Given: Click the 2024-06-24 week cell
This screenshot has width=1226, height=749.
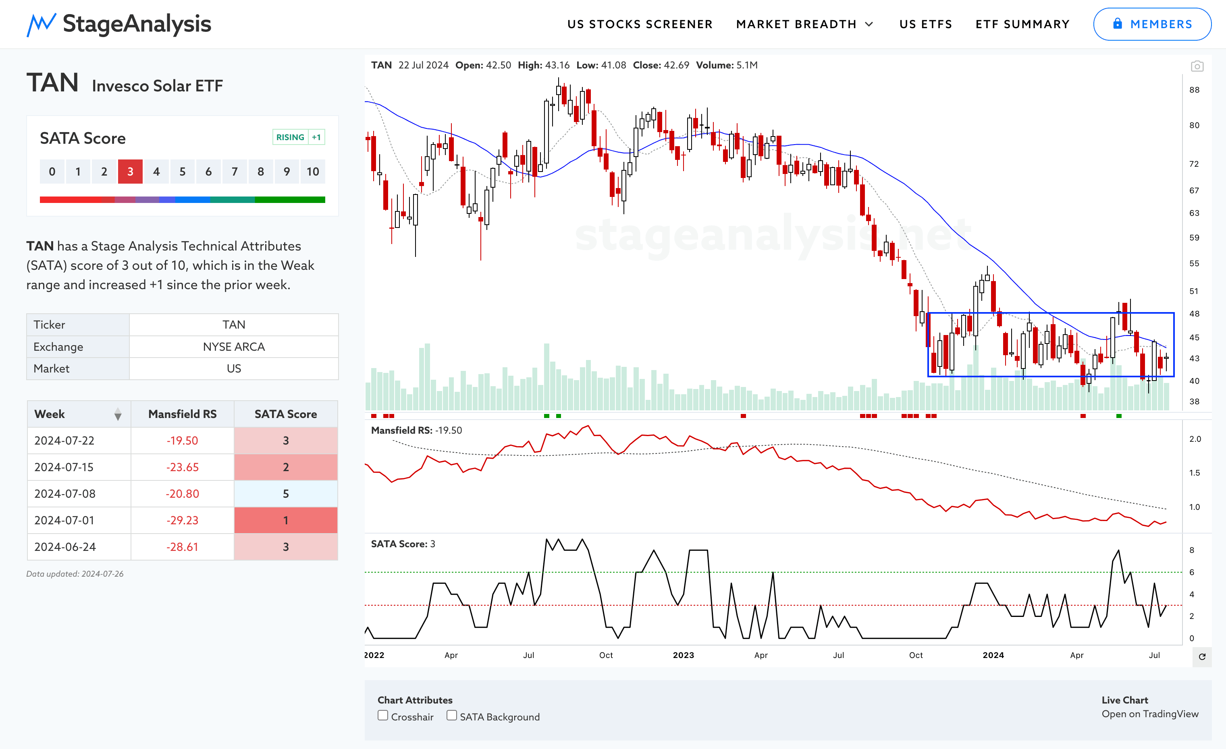Looking at the screenshot, I should click(x=79, y=547).
